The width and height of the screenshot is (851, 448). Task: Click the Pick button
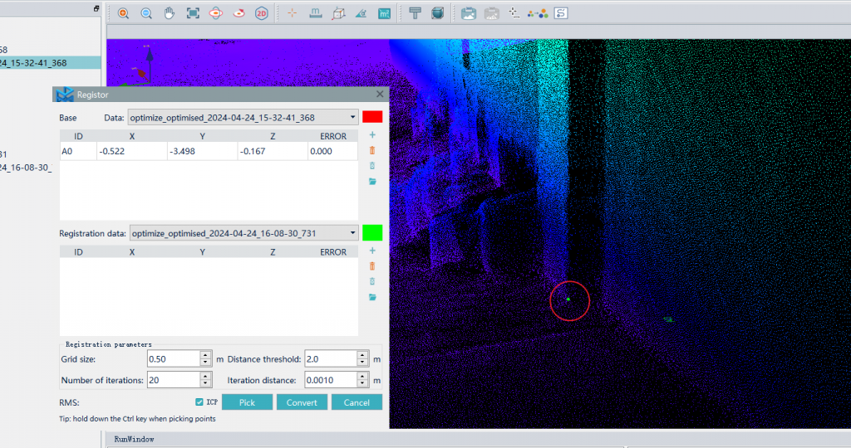click(x=247, y=402)
